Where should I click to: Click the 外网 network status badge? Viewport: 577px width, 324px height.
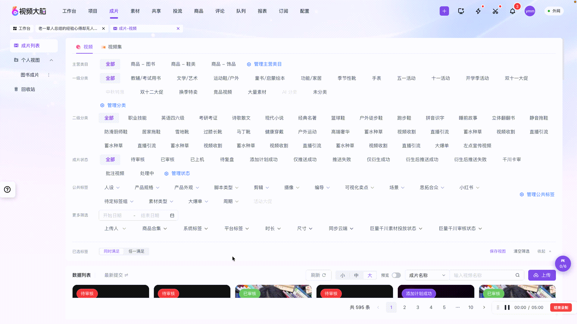pyautogui.click(x=554, y=11)
